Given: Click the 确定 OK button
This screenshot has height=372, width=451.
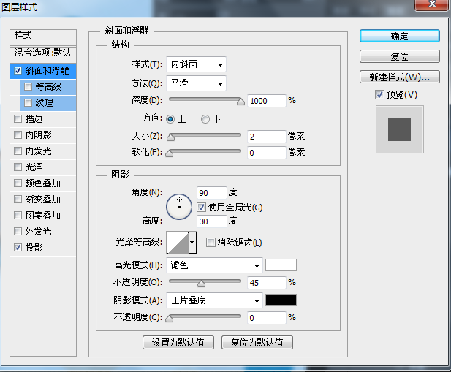Looking at the screenshot, I should [399, 36].
